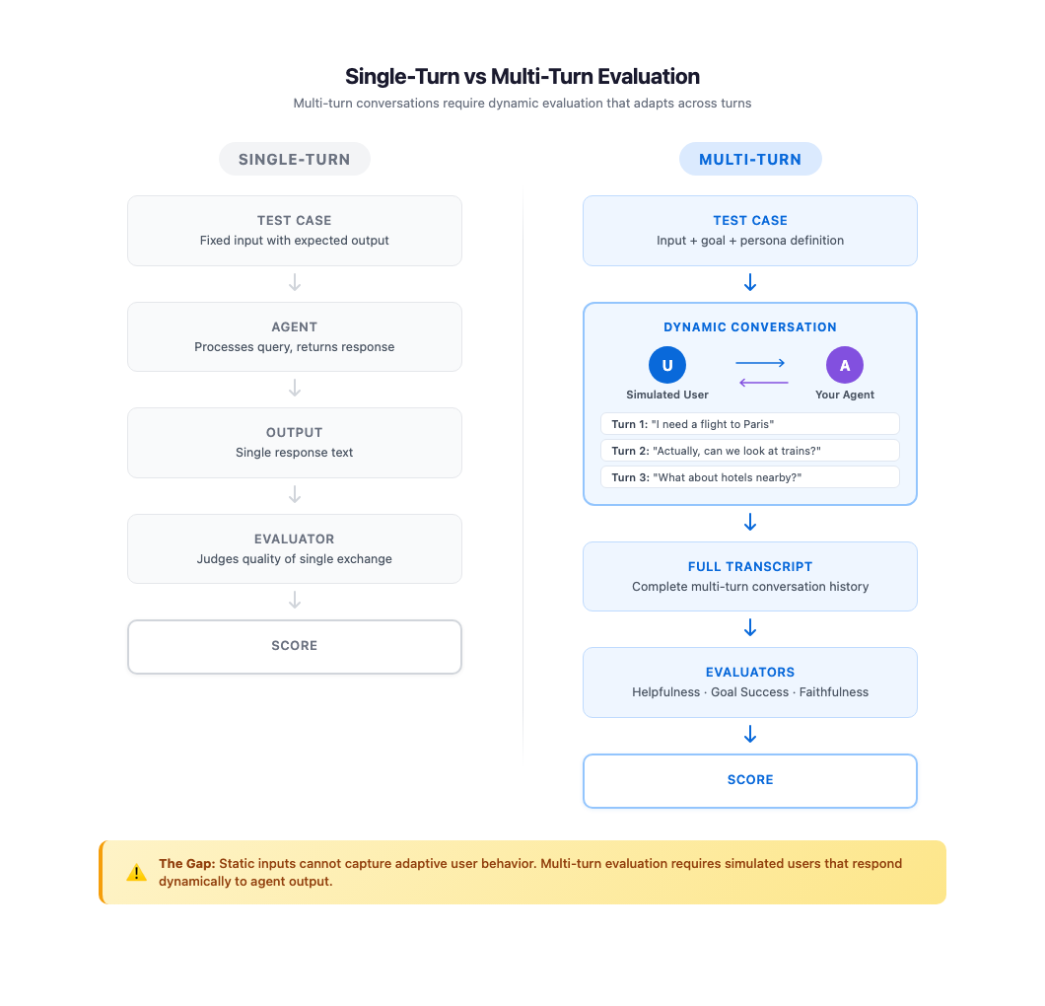
Task: Click the Simulated User avatar icon
Action: pos(667,365)
